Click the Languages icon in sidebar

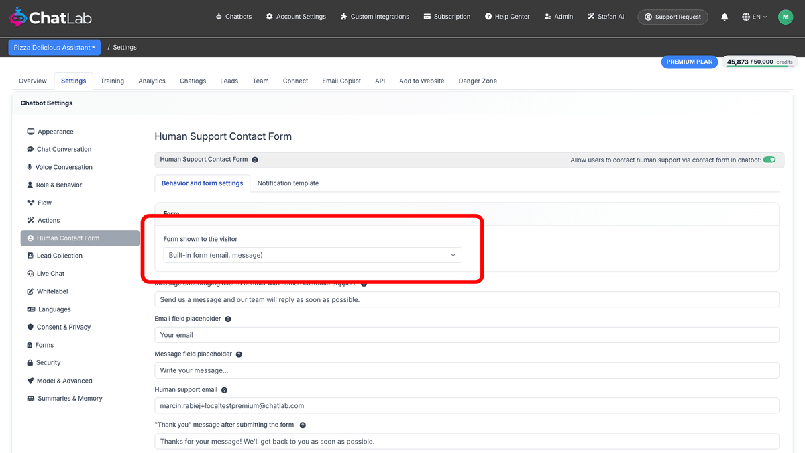point(31,309)
